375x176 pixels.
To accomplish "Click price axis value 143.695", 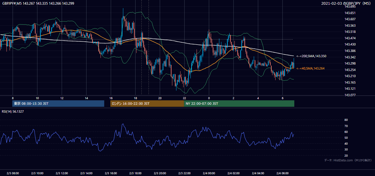I will (350, 6).
